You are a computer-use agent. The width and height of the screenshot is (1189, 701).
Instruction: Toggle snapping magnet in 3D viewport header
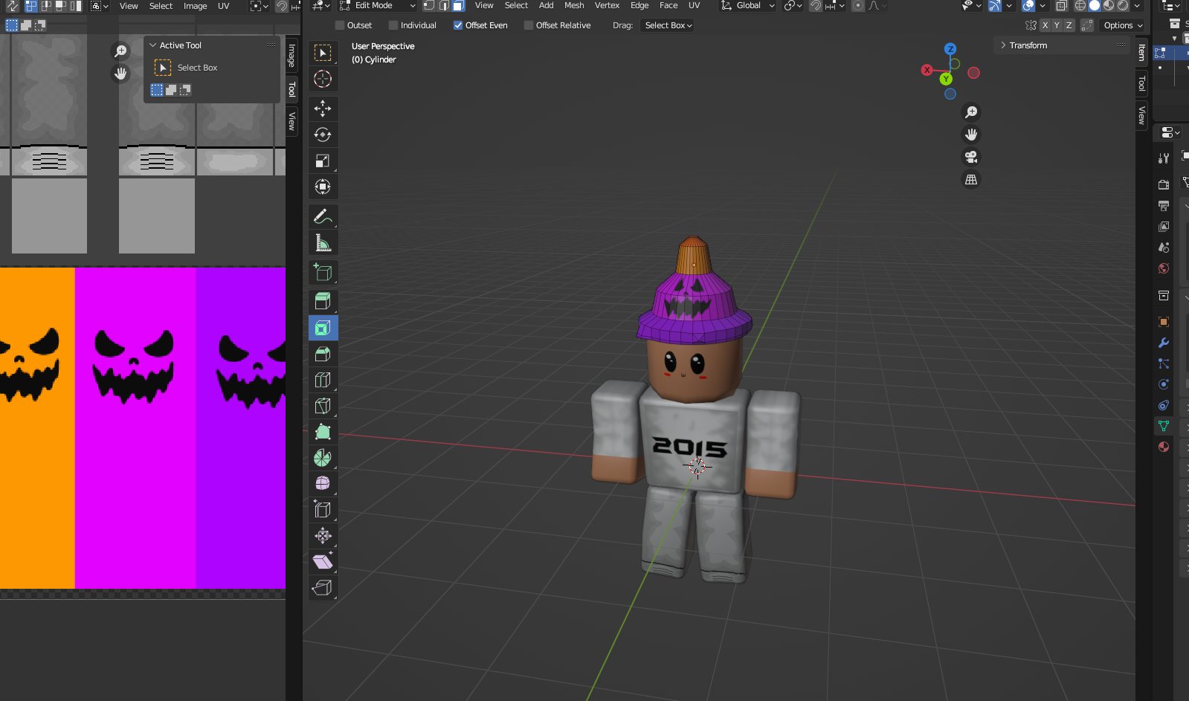click(x=816, y=5)
